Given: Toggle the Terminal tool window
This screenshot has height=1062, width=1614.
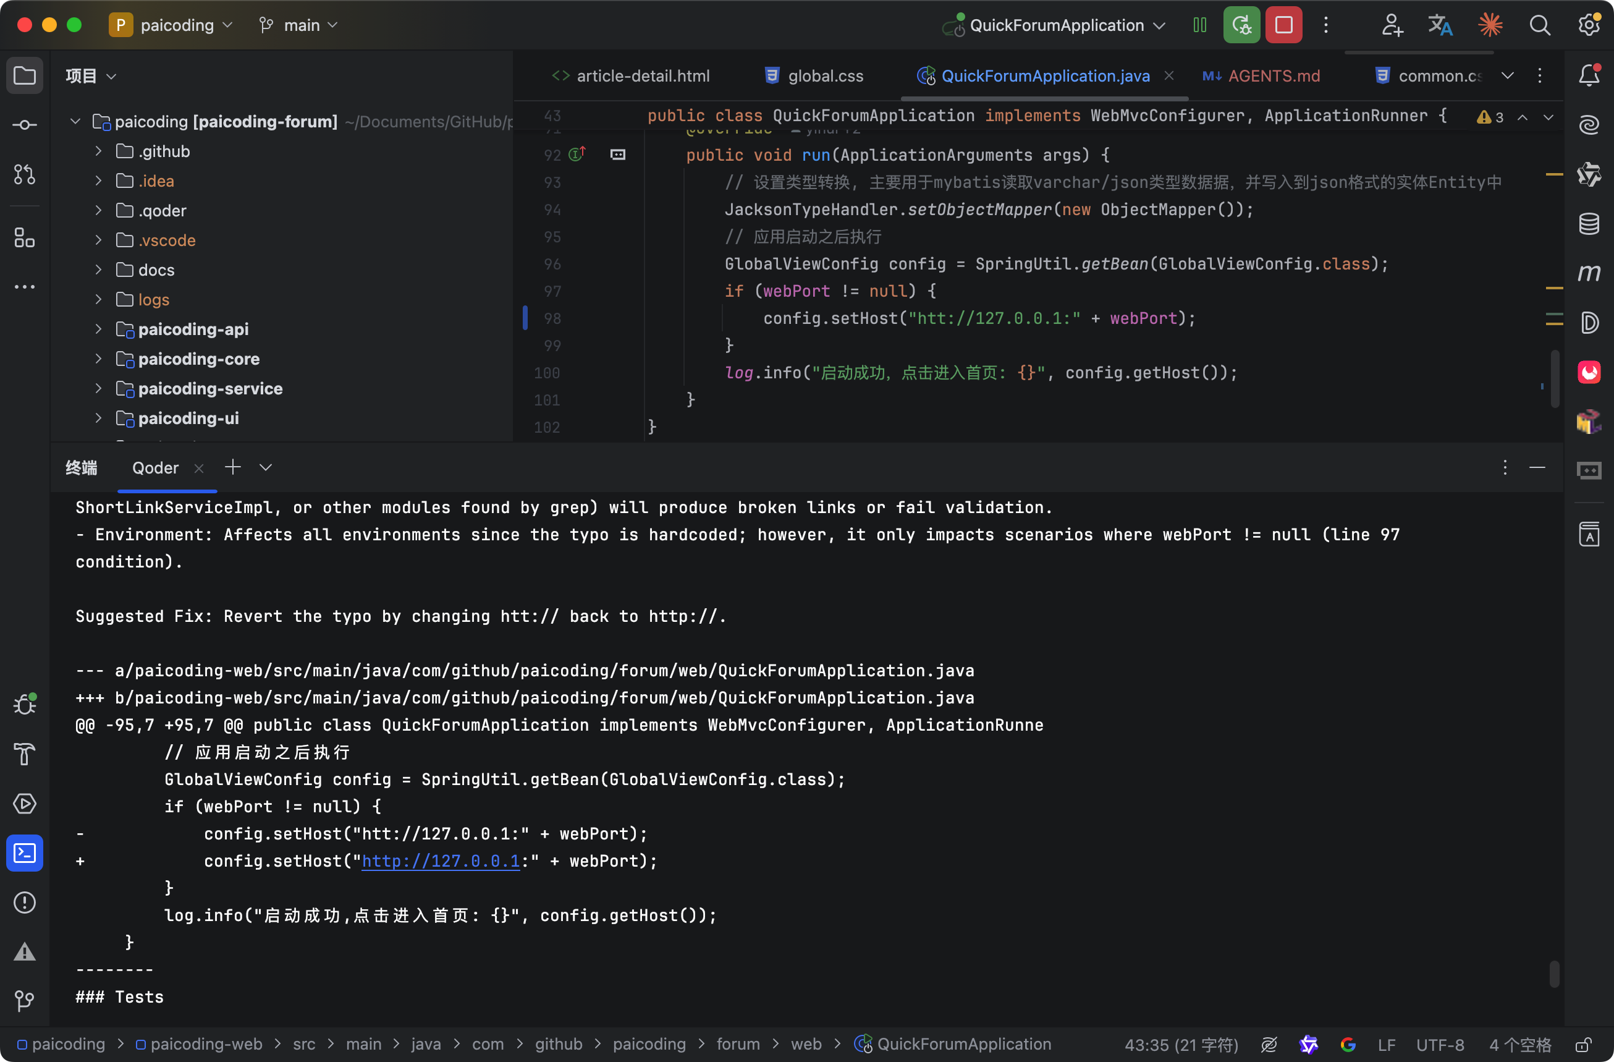Looking at the screenshot, I should tap(25, 853).
